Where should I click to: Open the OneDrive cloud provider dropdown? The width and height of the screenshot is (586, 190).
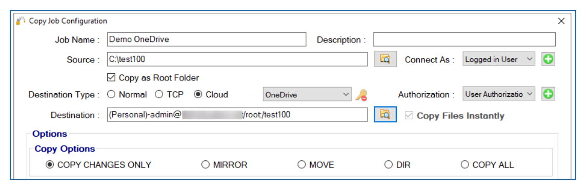pos(307,95)
